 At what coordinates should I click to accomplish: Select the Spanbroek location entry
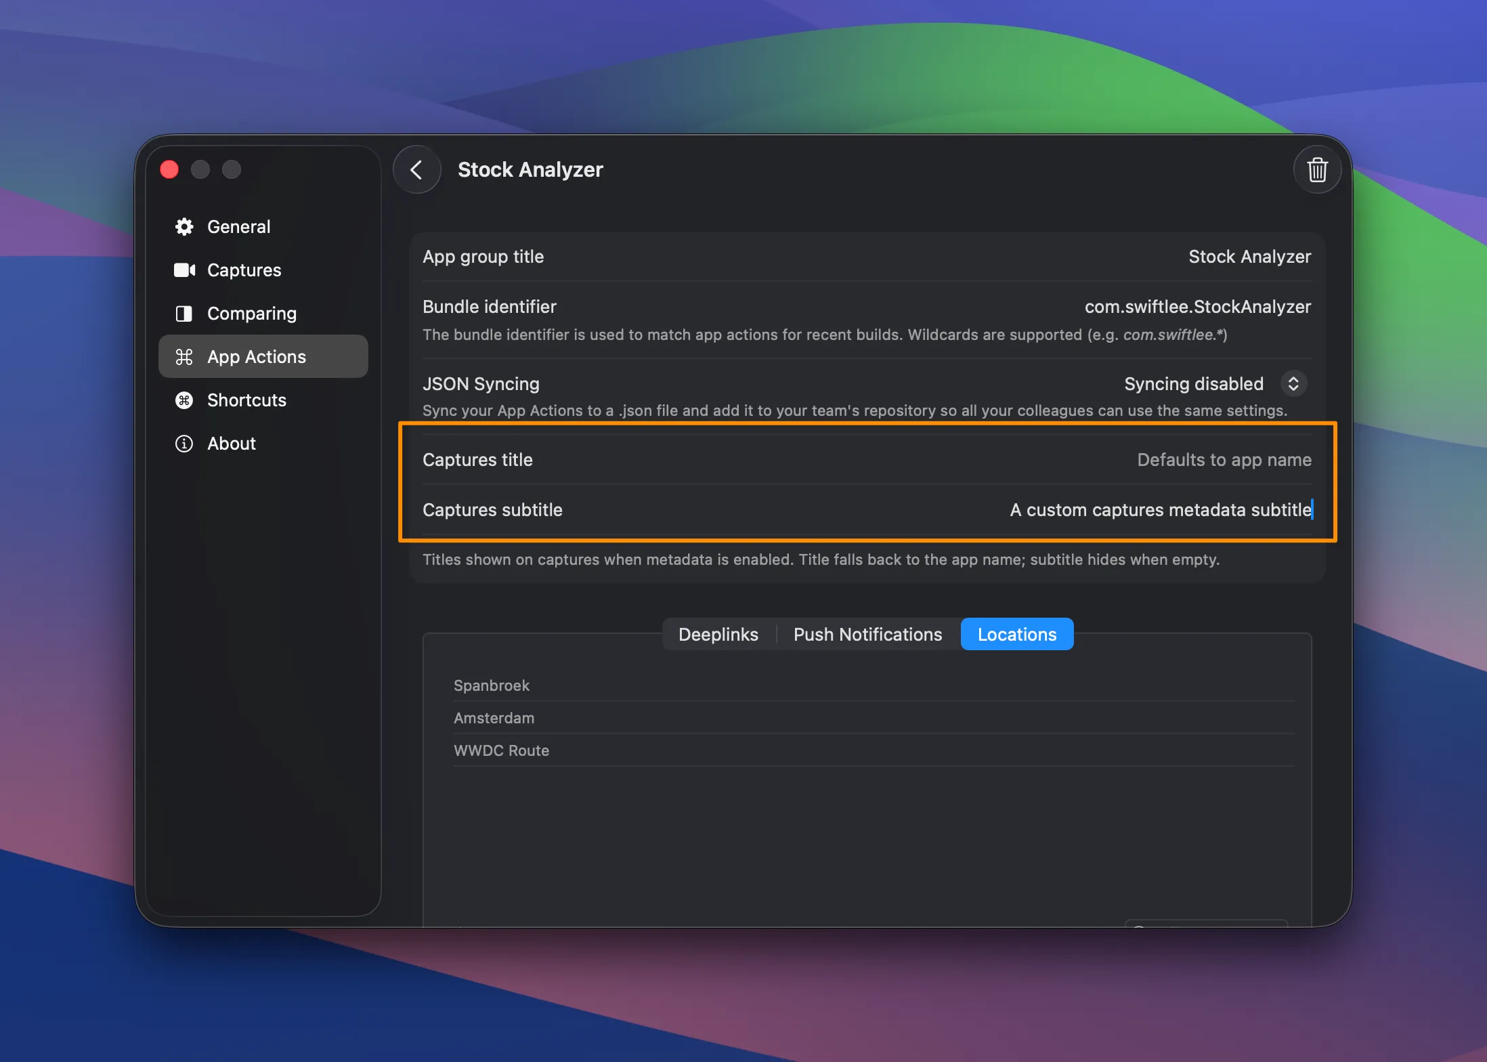click(492, 685)
